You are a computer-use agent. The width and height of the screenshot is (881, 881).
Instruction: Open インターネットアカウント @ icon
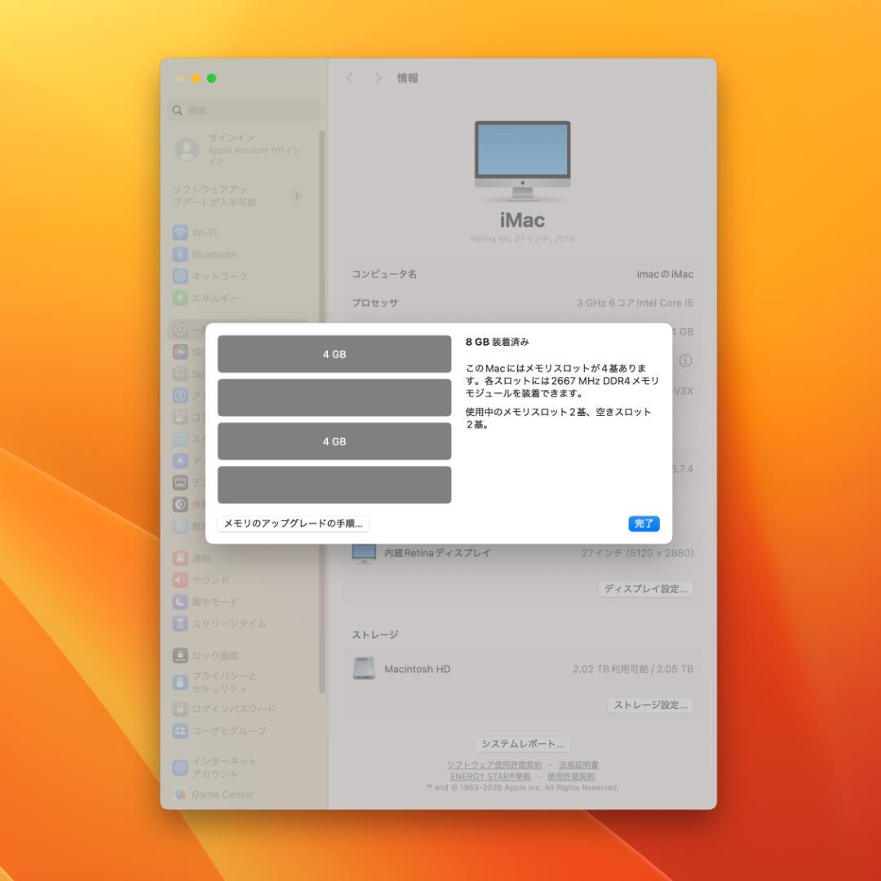coord(179,767)
